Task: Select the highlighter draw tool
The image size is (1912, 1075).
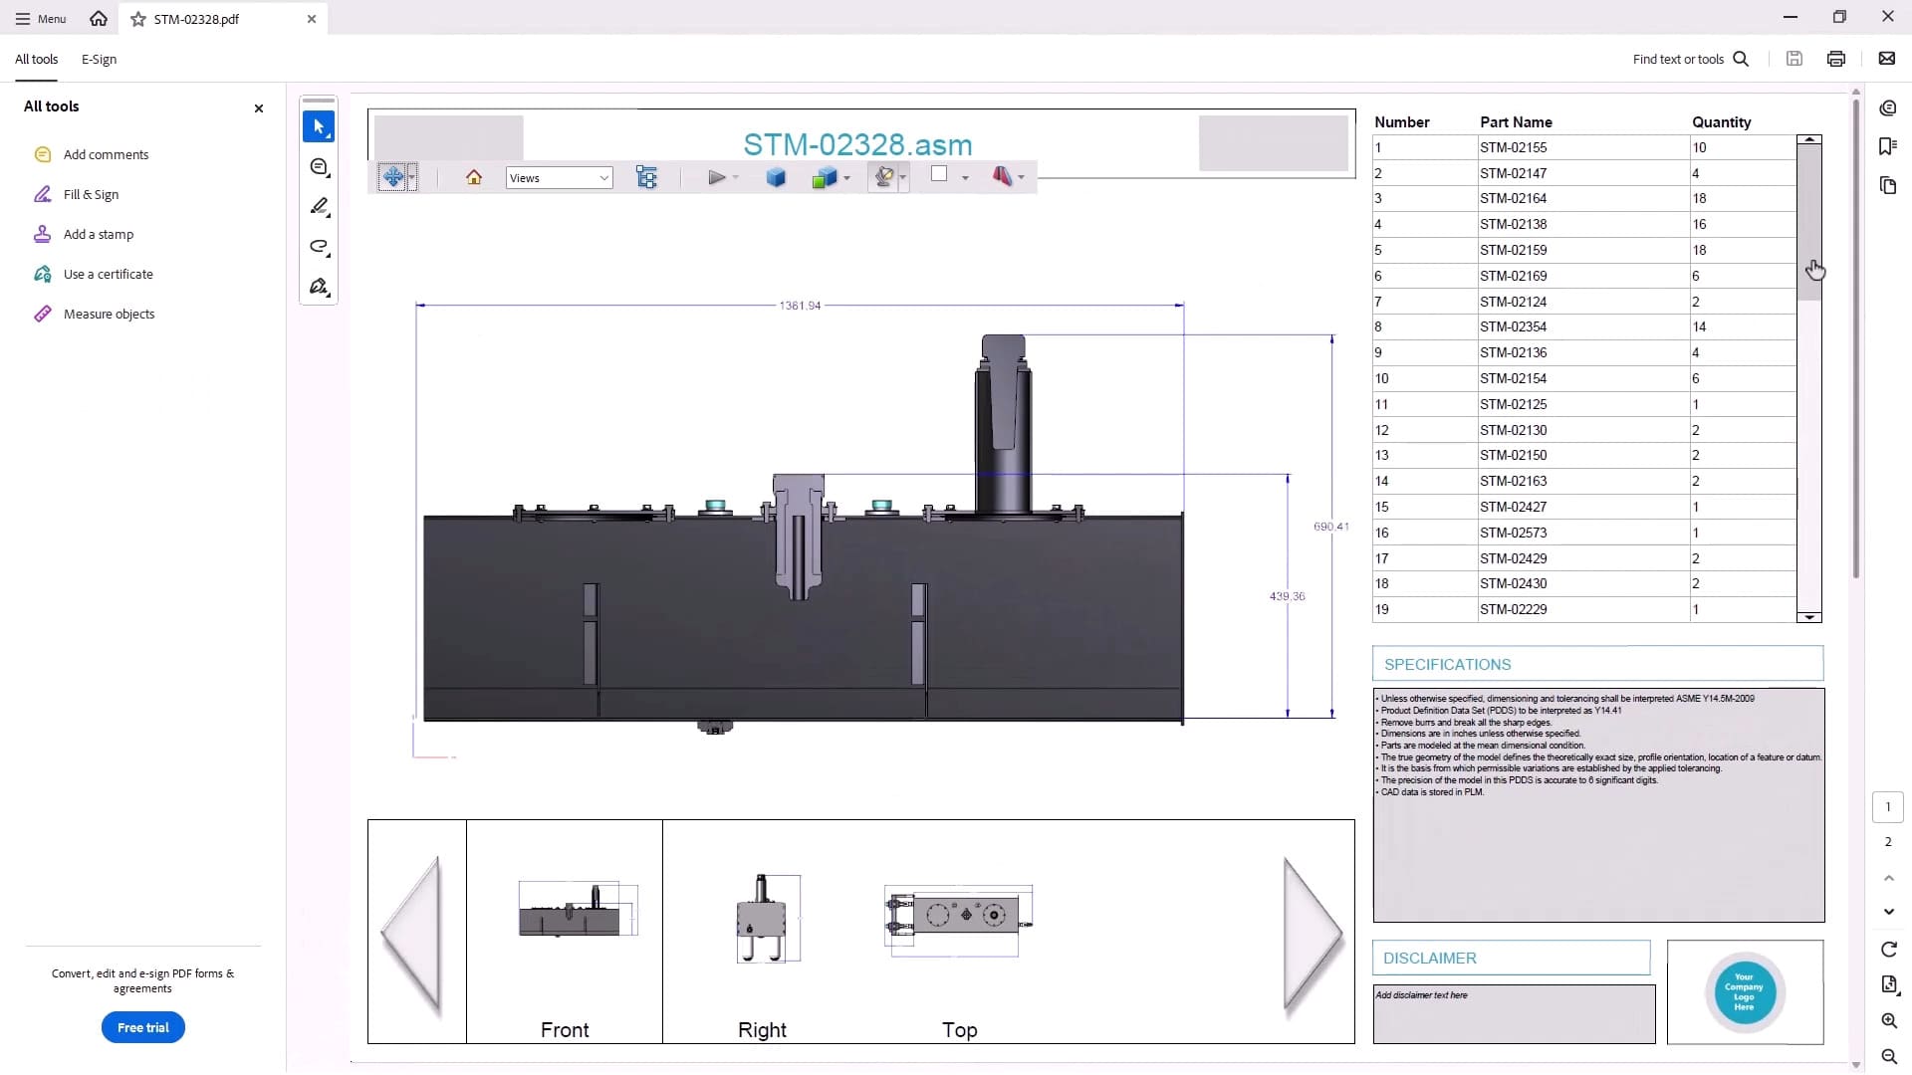Action: click(x=319, y=207)
